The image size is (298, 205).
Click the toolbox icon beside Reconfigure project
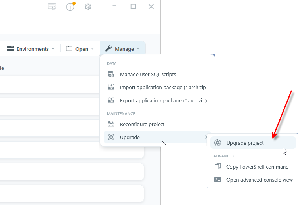pyautogui.click(x=111, y=124)
